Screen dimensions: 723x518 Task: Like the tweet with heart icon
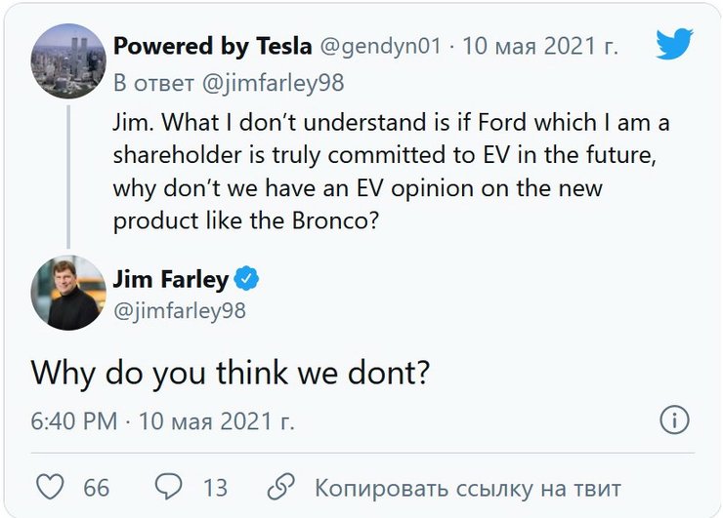pos(49,487)
